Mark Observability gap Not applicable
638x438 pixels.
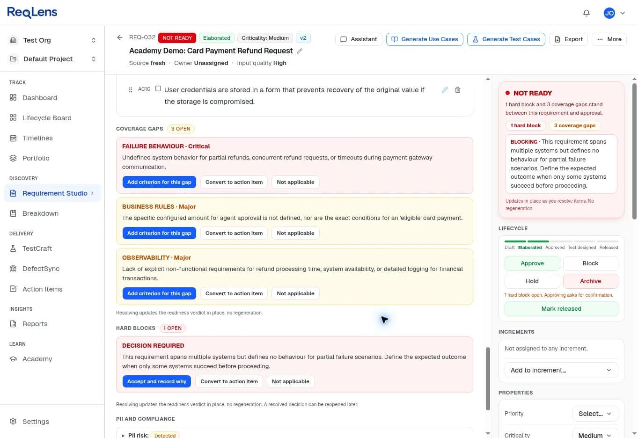295,293
